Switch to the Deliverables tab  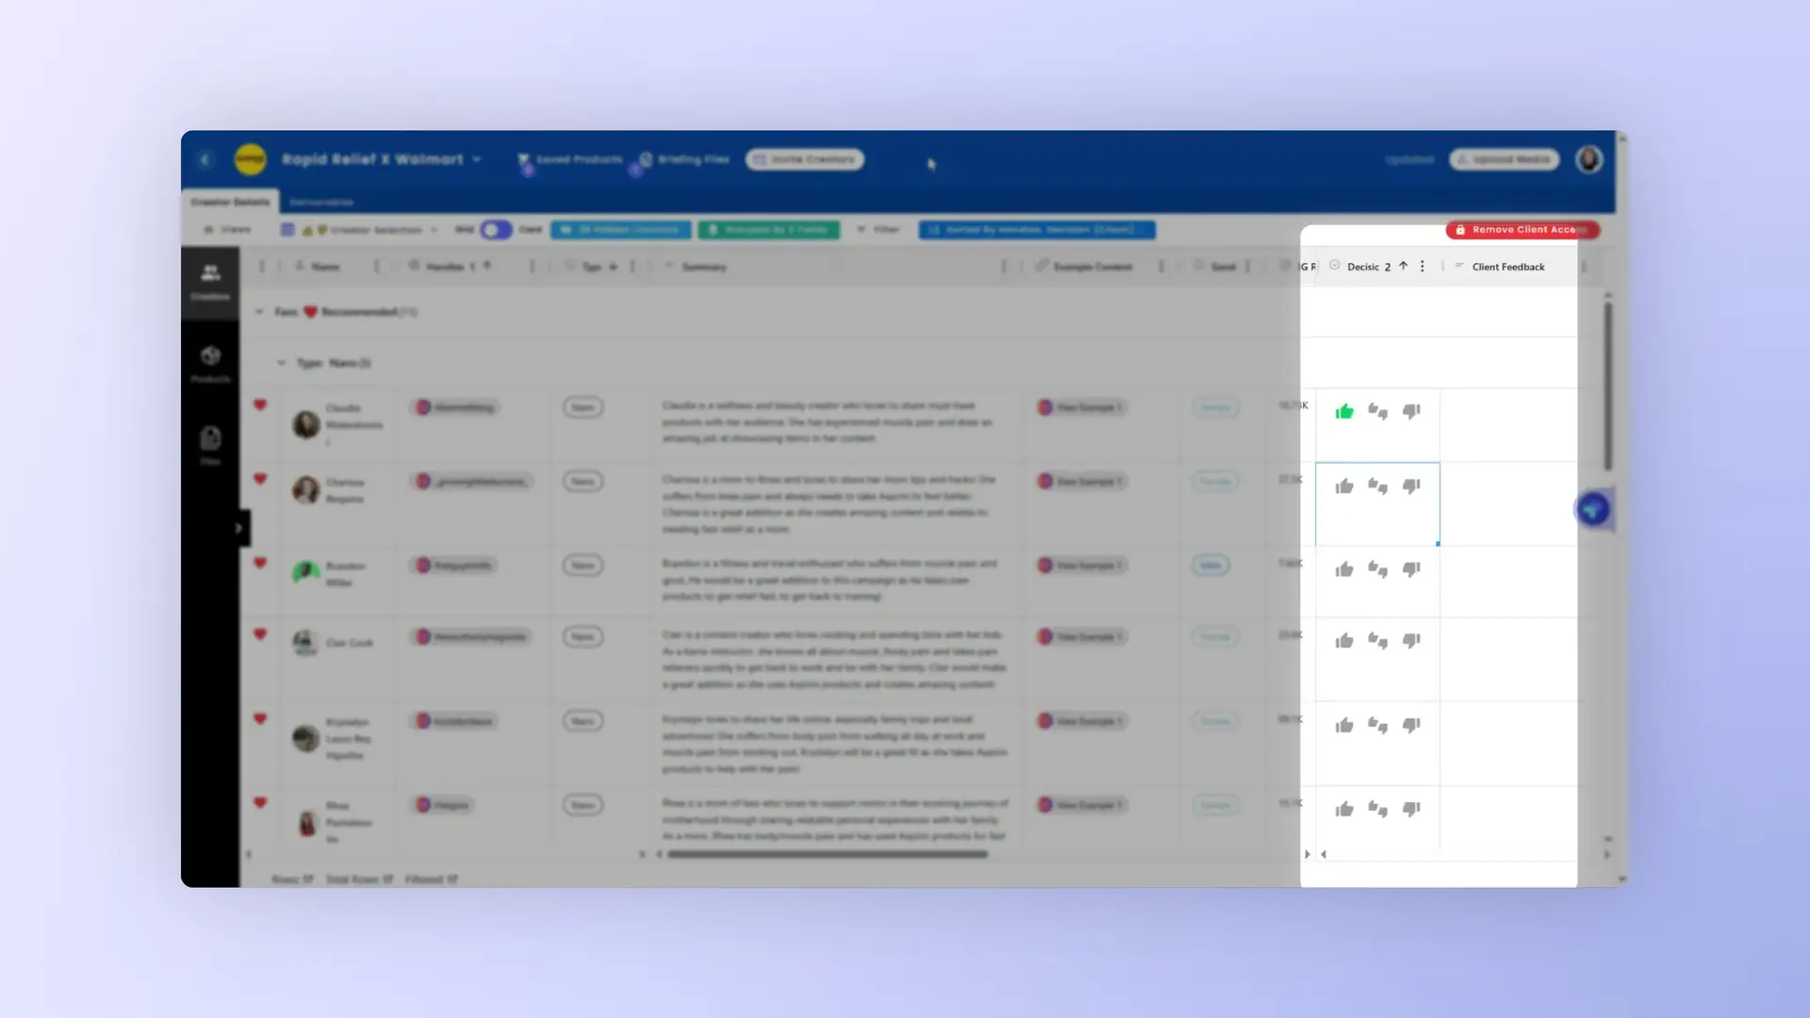click(x=322, y=202)
